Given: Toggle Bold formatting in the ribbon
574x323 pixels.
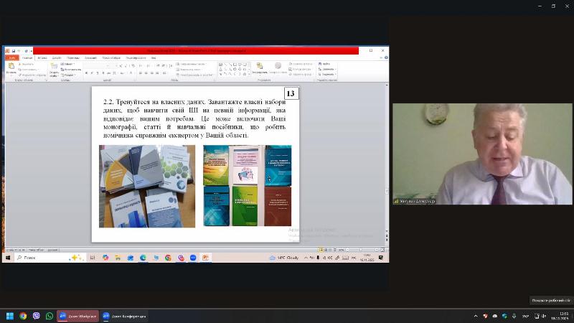Looking at the screenshot, I should click(x=86, y=72).
